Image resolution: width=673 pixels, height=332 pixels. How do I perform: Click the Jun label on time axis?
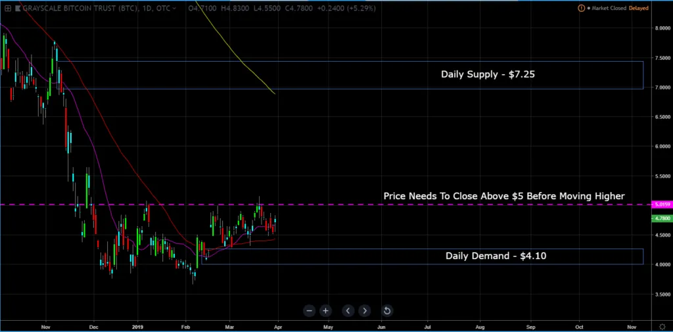[x=381, y=327]
